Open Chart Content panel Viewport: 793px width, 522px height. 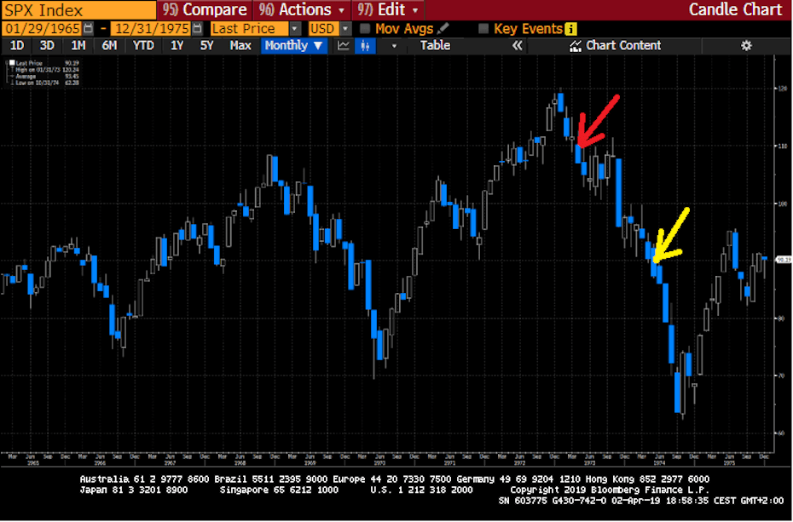click(x=615, y=45)
